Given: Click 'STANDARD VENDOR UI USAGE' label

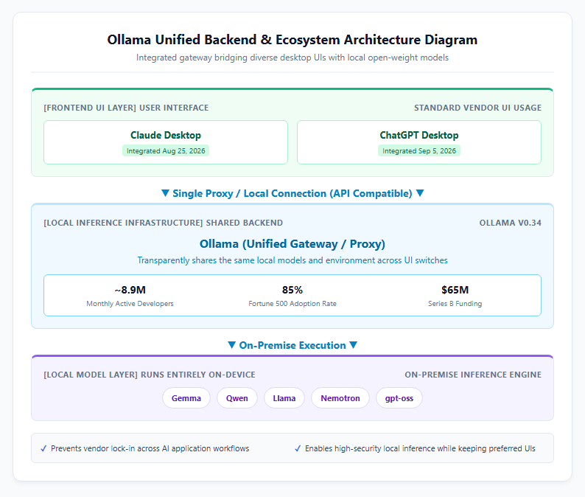Looking at the screenshot, I should pos(477,108).
